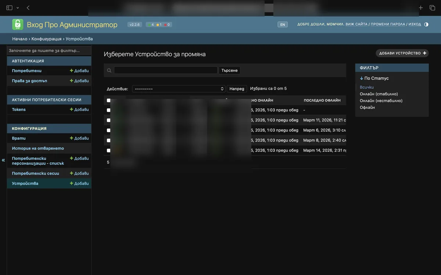Image resolution: width=441 pixels, height=275 pixels.
Task: Follow the Промени парола link
Action: [x=388, y=24]
